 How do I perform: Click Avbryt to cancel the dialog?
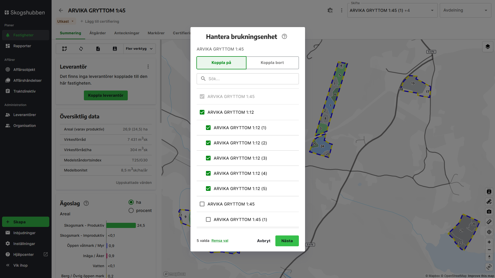coord(264,241)
